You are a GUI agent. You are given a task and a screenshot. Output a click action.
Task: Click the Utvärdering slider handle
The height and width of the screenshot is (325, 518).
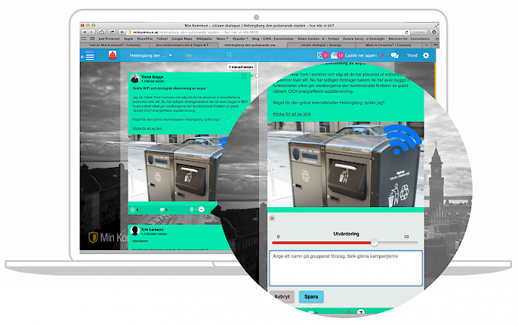(374, 243)
